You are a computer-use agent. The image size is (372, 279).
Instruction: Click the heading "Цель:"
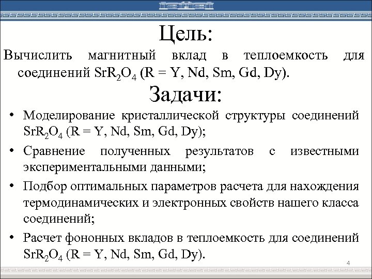tap(185, 34)
